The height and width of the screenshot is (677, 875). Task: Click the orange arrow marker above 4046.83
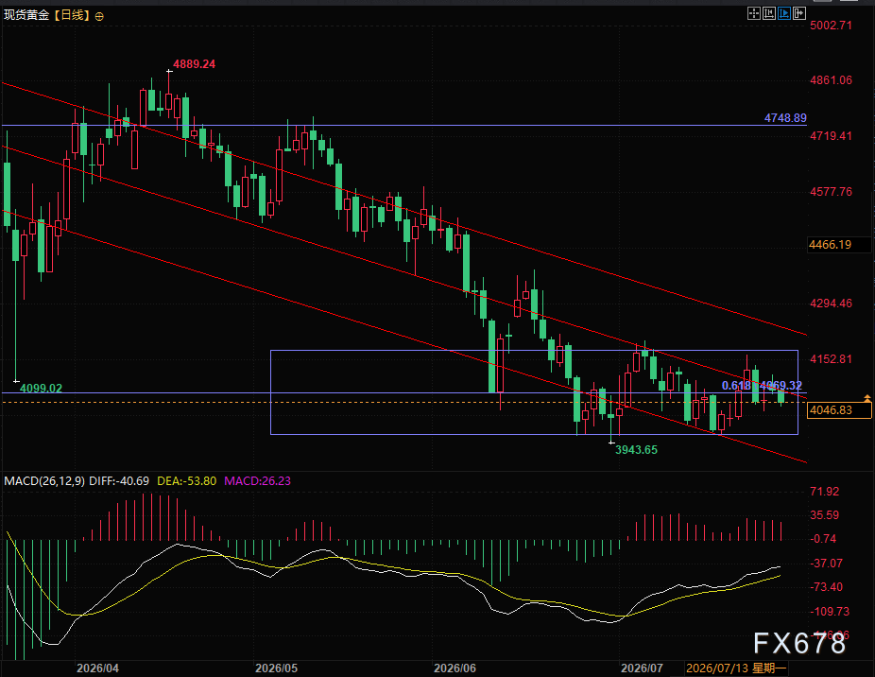[867, 398]
